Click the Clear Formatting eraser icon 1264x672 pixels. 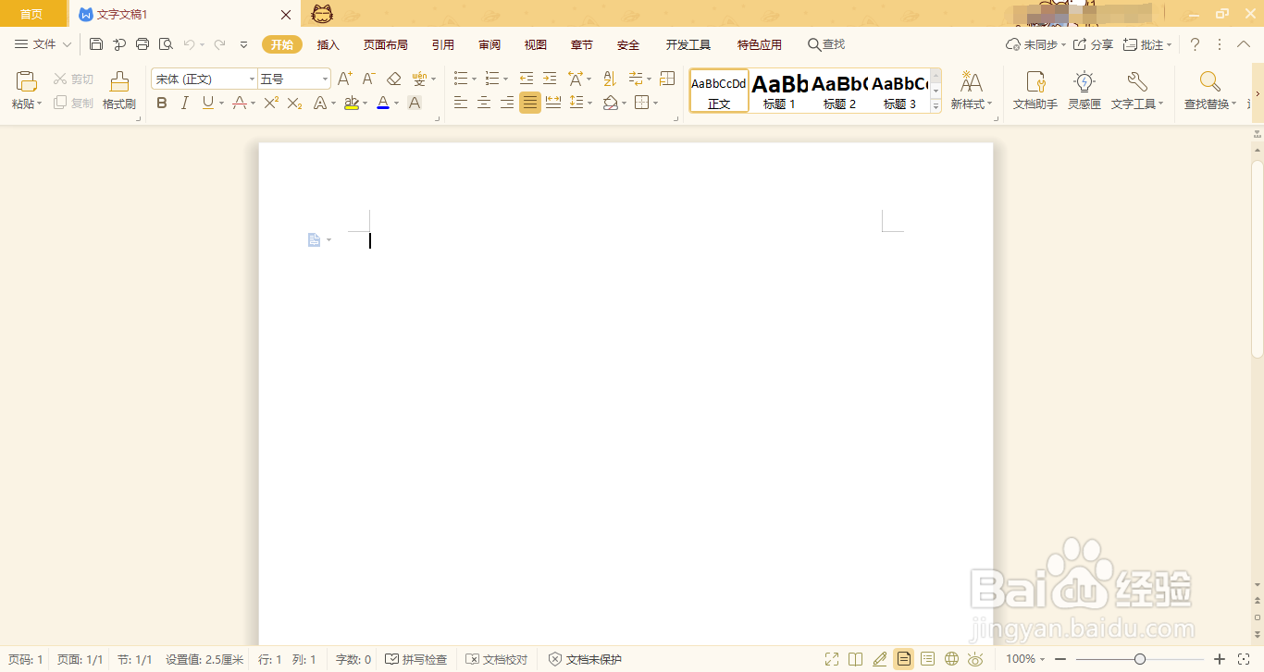pos(393,79)
